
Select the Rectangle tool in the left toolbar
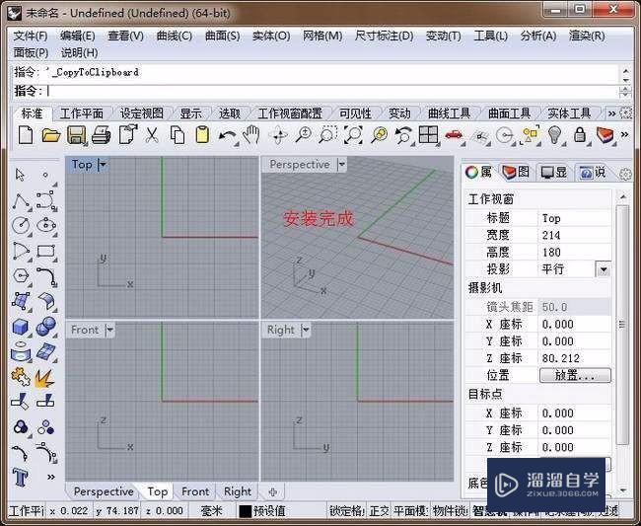point(45,251)
